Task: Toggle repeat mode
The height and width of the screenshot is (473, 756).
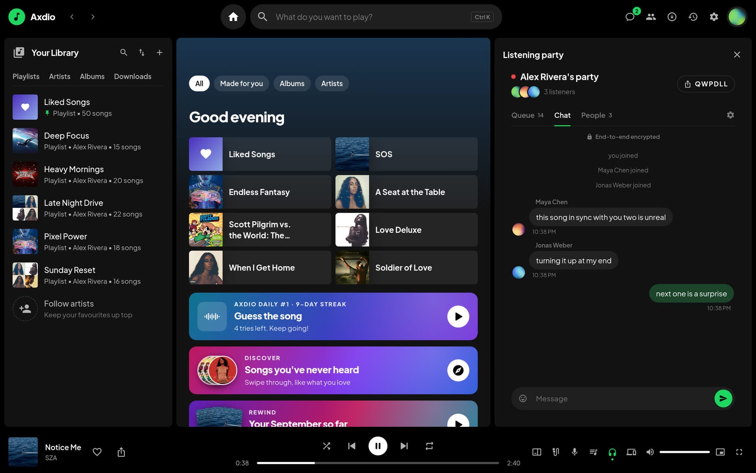Action: [429, 446]
